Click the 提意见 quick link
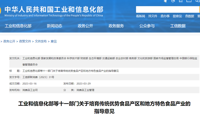 (177, 16)
